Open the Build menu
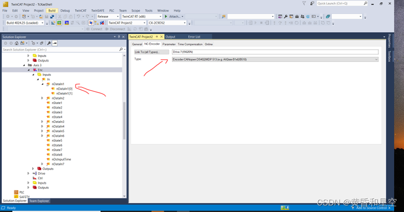Screen dimensions: 404x212 pos(52,11)
